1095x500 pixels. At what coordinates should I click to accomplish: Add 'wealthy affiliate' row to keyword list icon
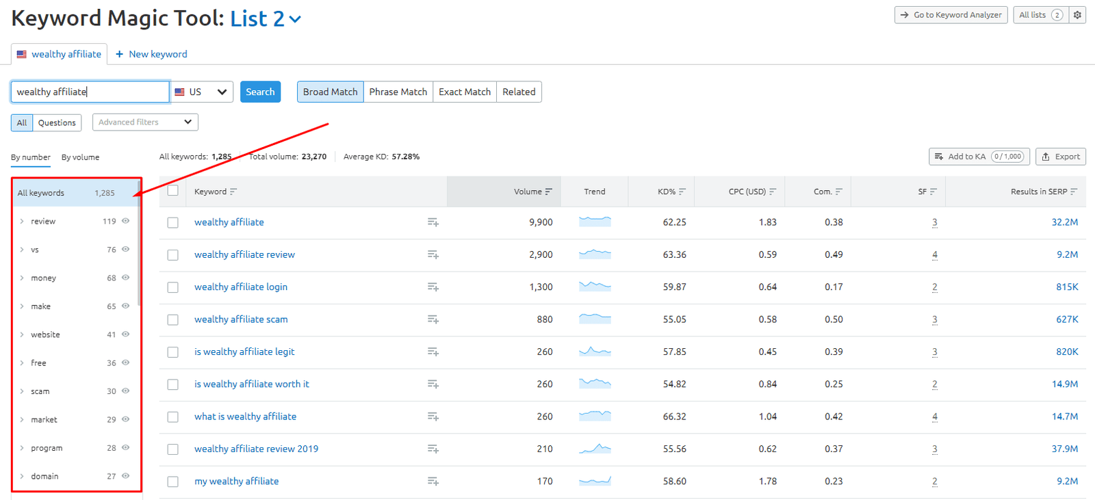[x=433, y=222]
